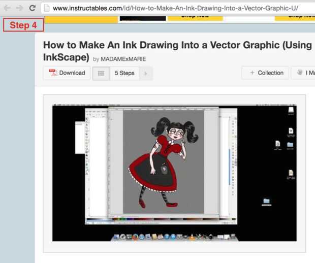
Task: Go back with the browser back arrow
Action: click(x=8, y=8)
